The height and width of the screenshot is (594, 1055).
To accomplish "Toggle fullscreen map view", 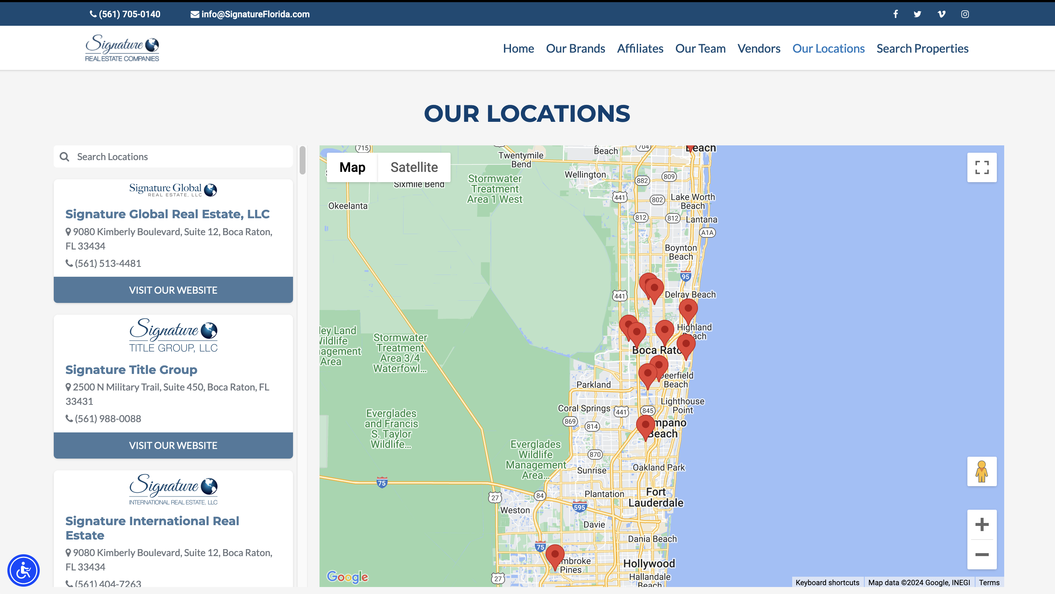I will 982,167.
